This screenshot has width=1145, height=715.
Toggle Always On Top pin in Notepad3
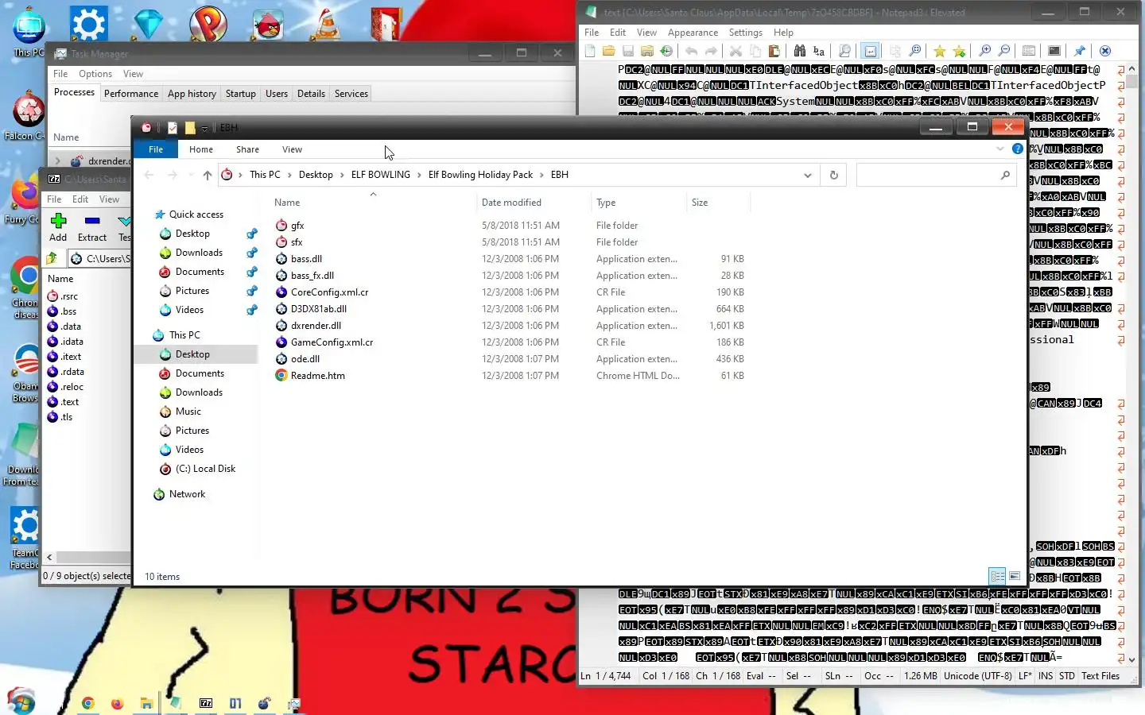(1080, 51)
